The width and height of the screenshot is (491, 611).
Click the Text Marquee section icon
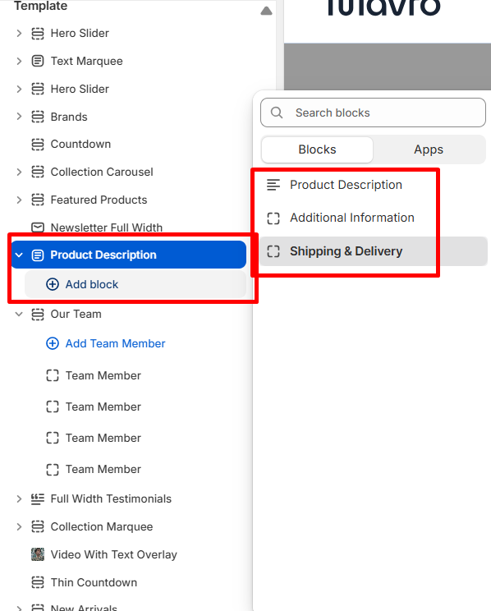[x=38, y=61]
